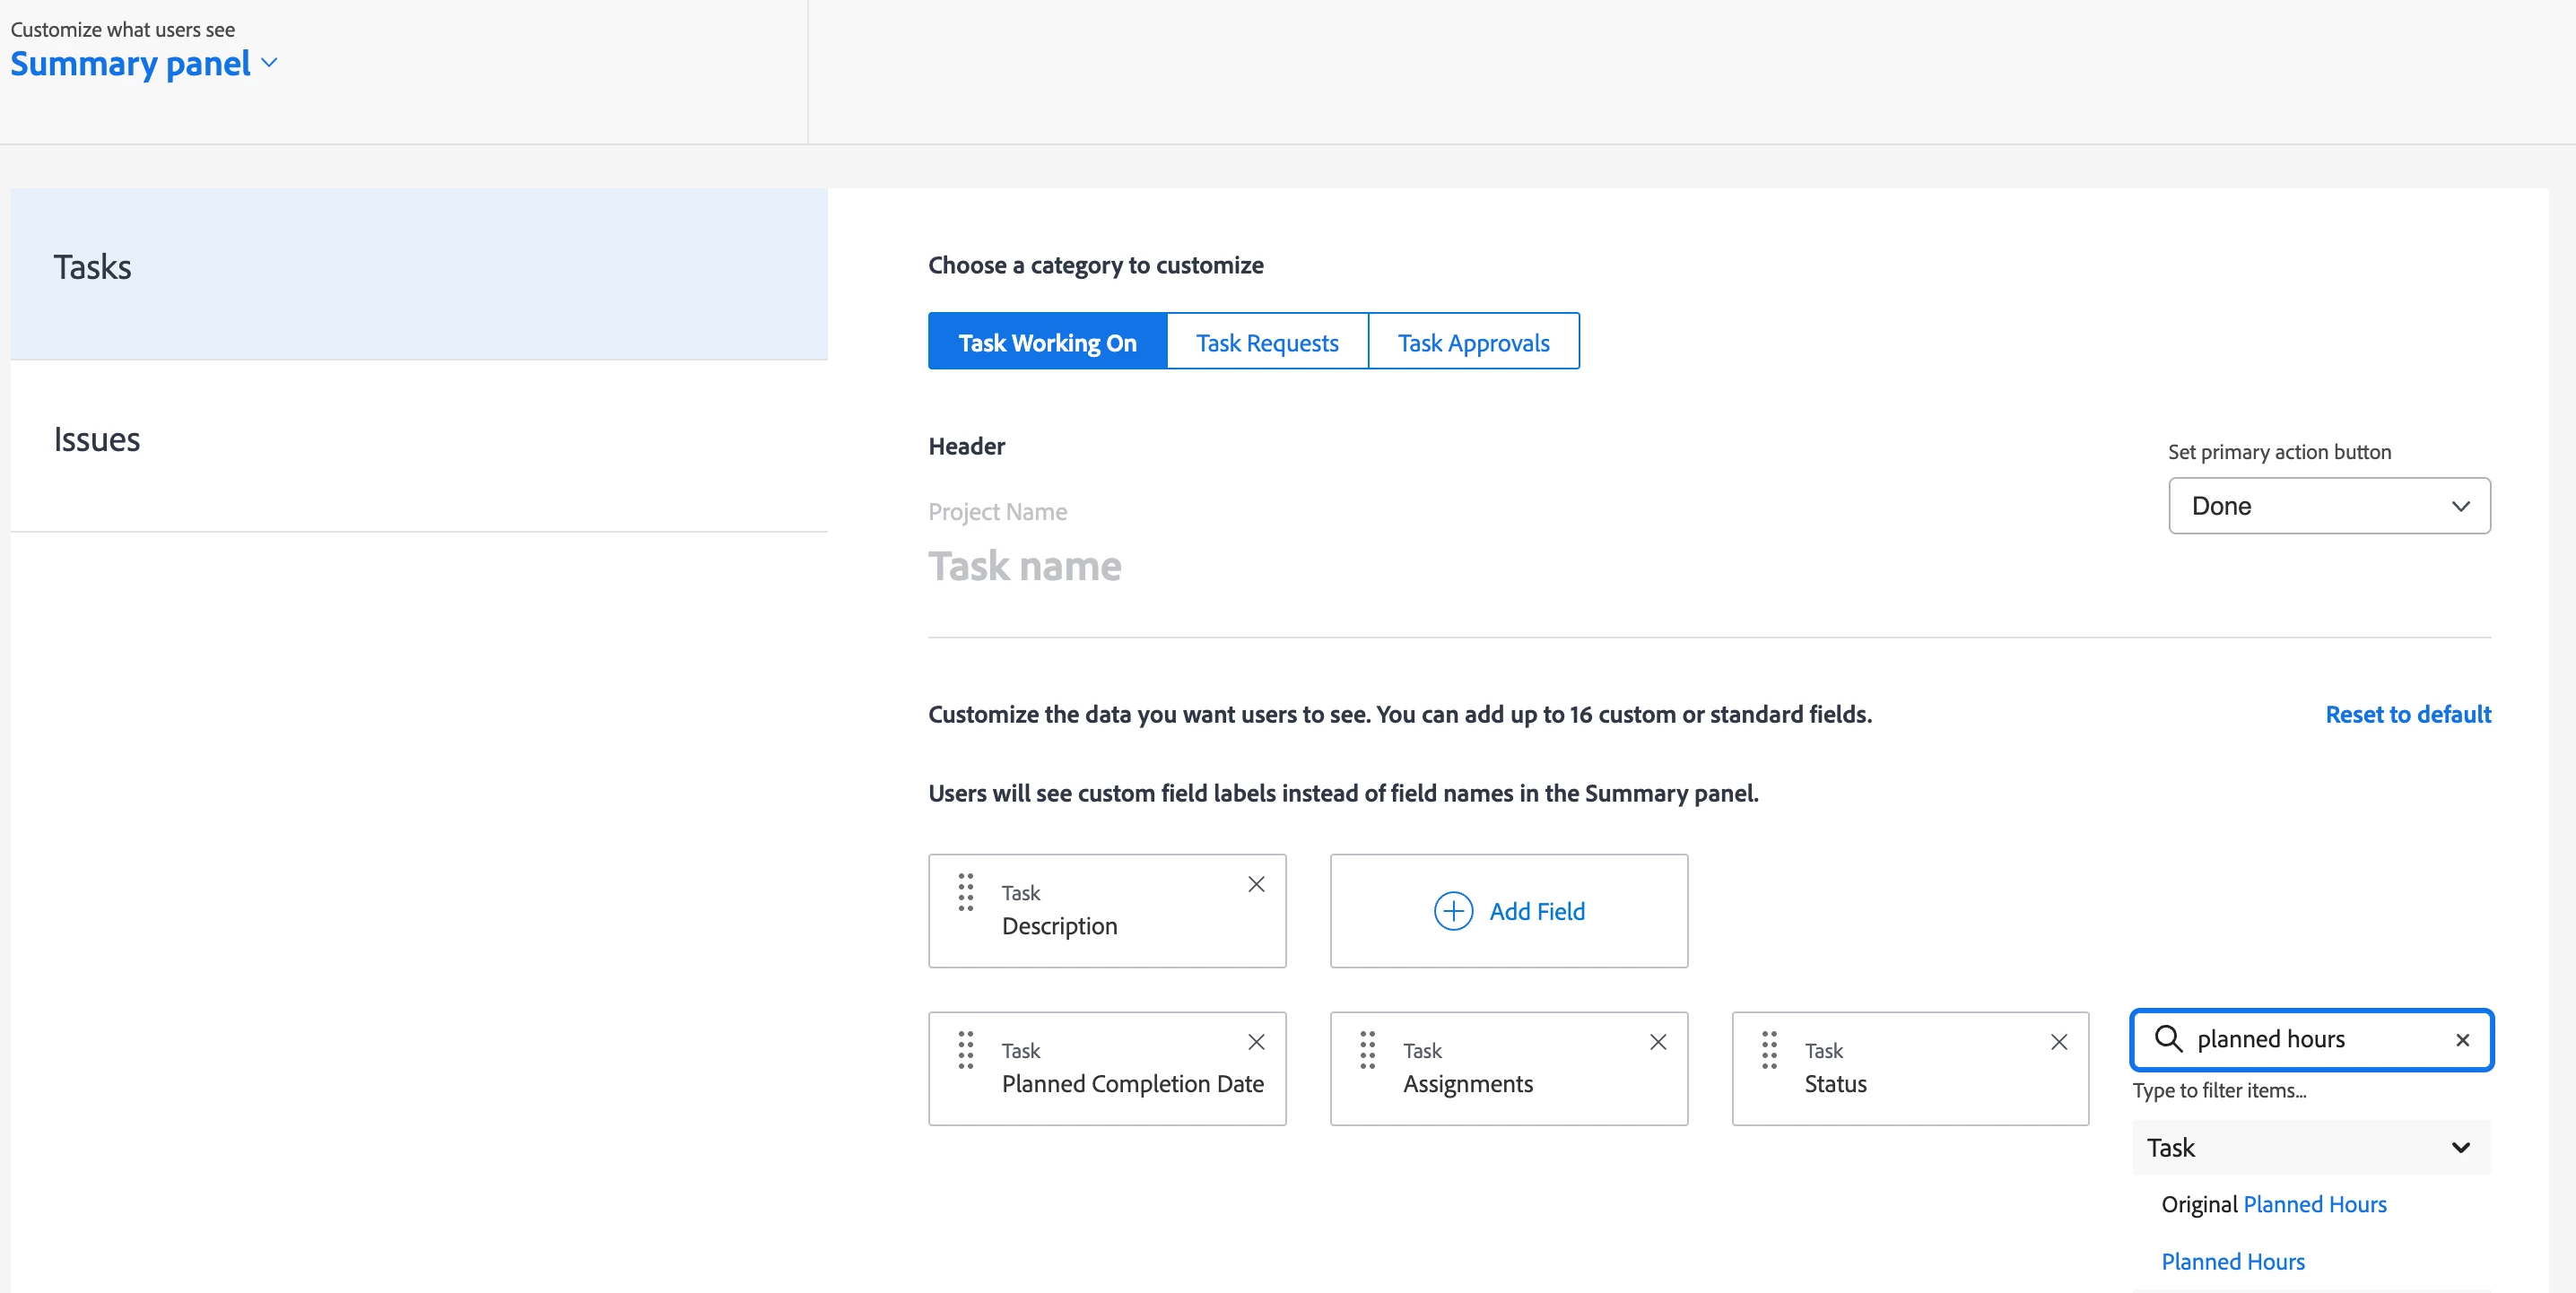The width and height of the screenshot is (2576, 1293).
Task: Remove the Task Status field tile
Action: 2059,1042
